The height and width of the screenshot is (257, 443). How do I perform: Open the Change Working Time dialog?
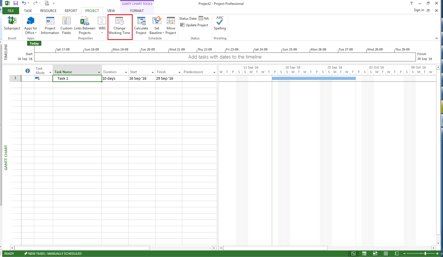click(x=119, y=25)
